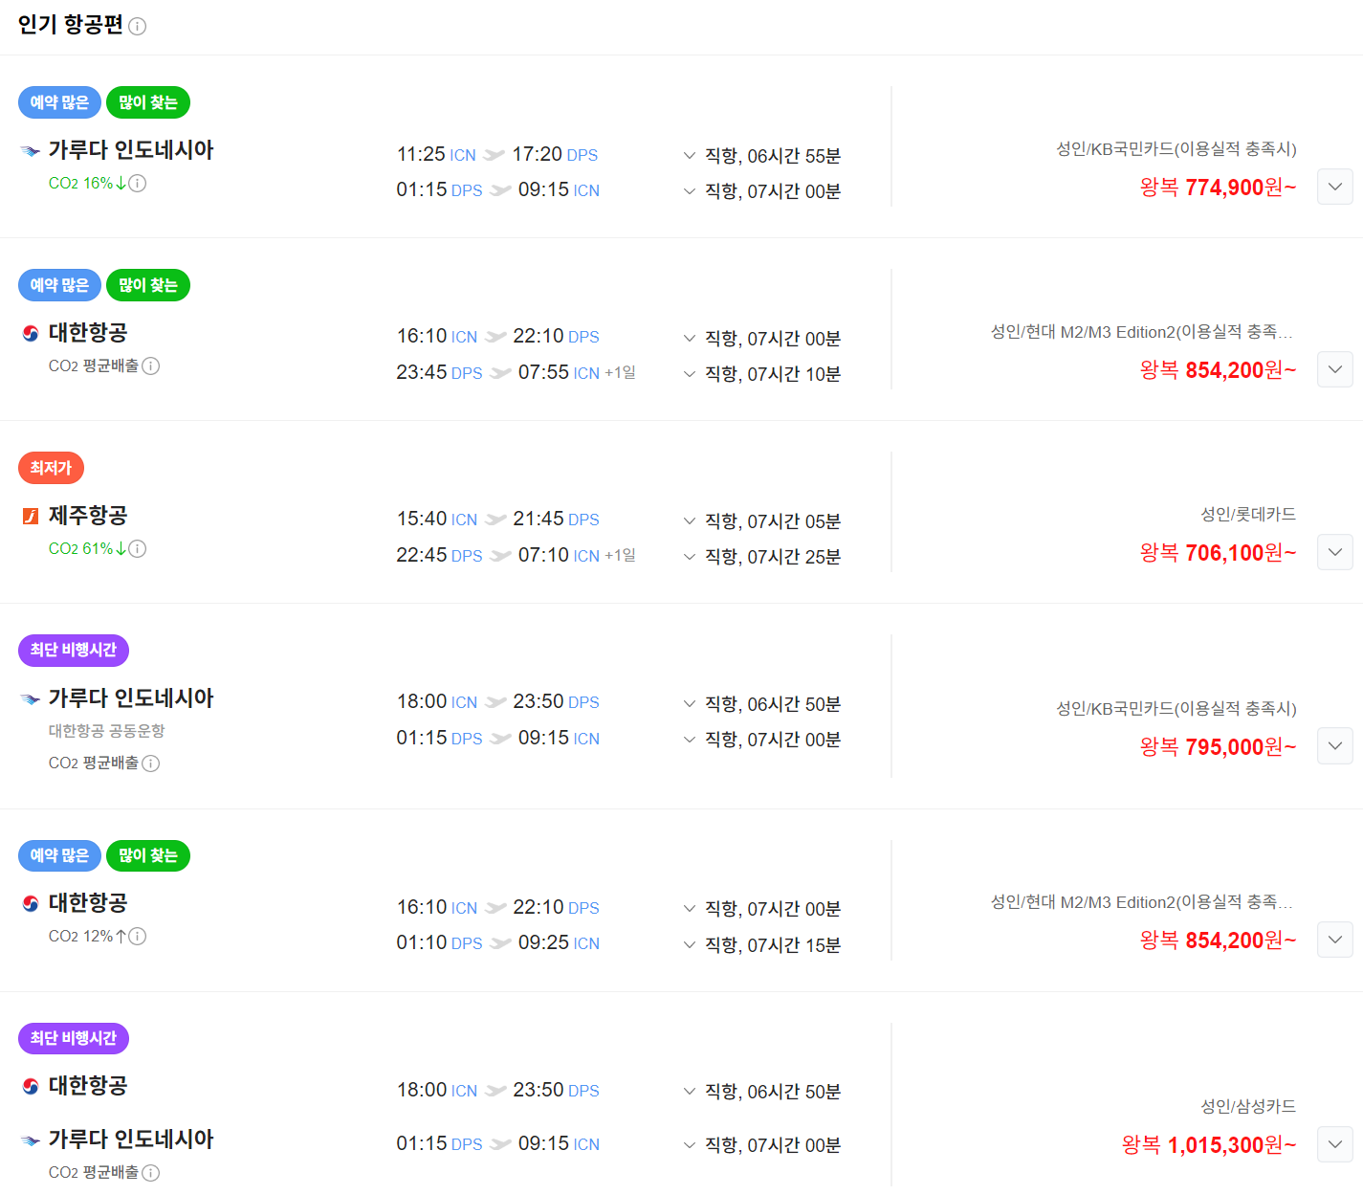Click CO2 12% info icon for 대한항공 flight

pos(138,937)
